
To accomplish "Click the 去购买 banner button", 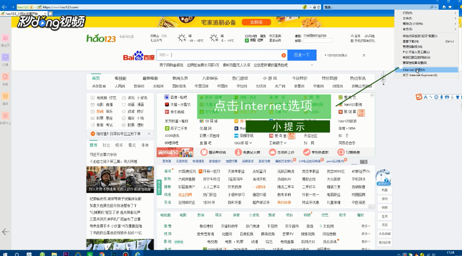I will click(256, 22).
